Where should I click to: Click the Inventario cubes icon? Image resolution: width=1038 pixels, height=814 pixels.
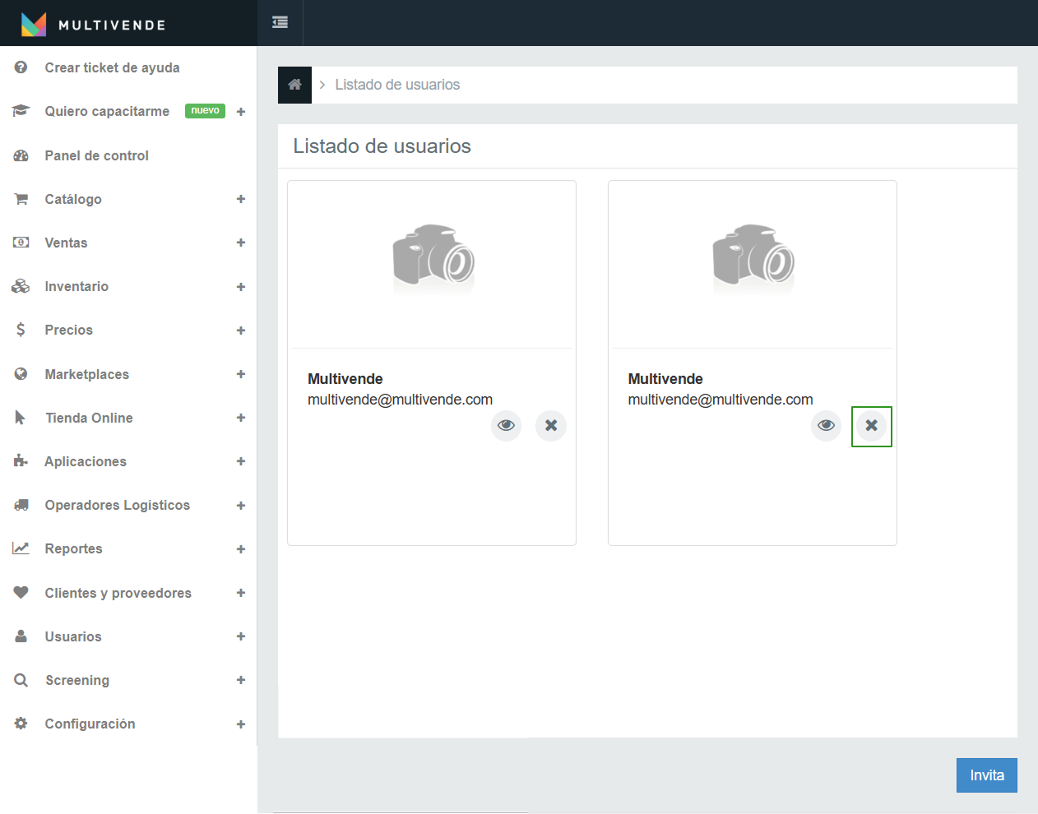pyautogui.click(x=21, y=286)
